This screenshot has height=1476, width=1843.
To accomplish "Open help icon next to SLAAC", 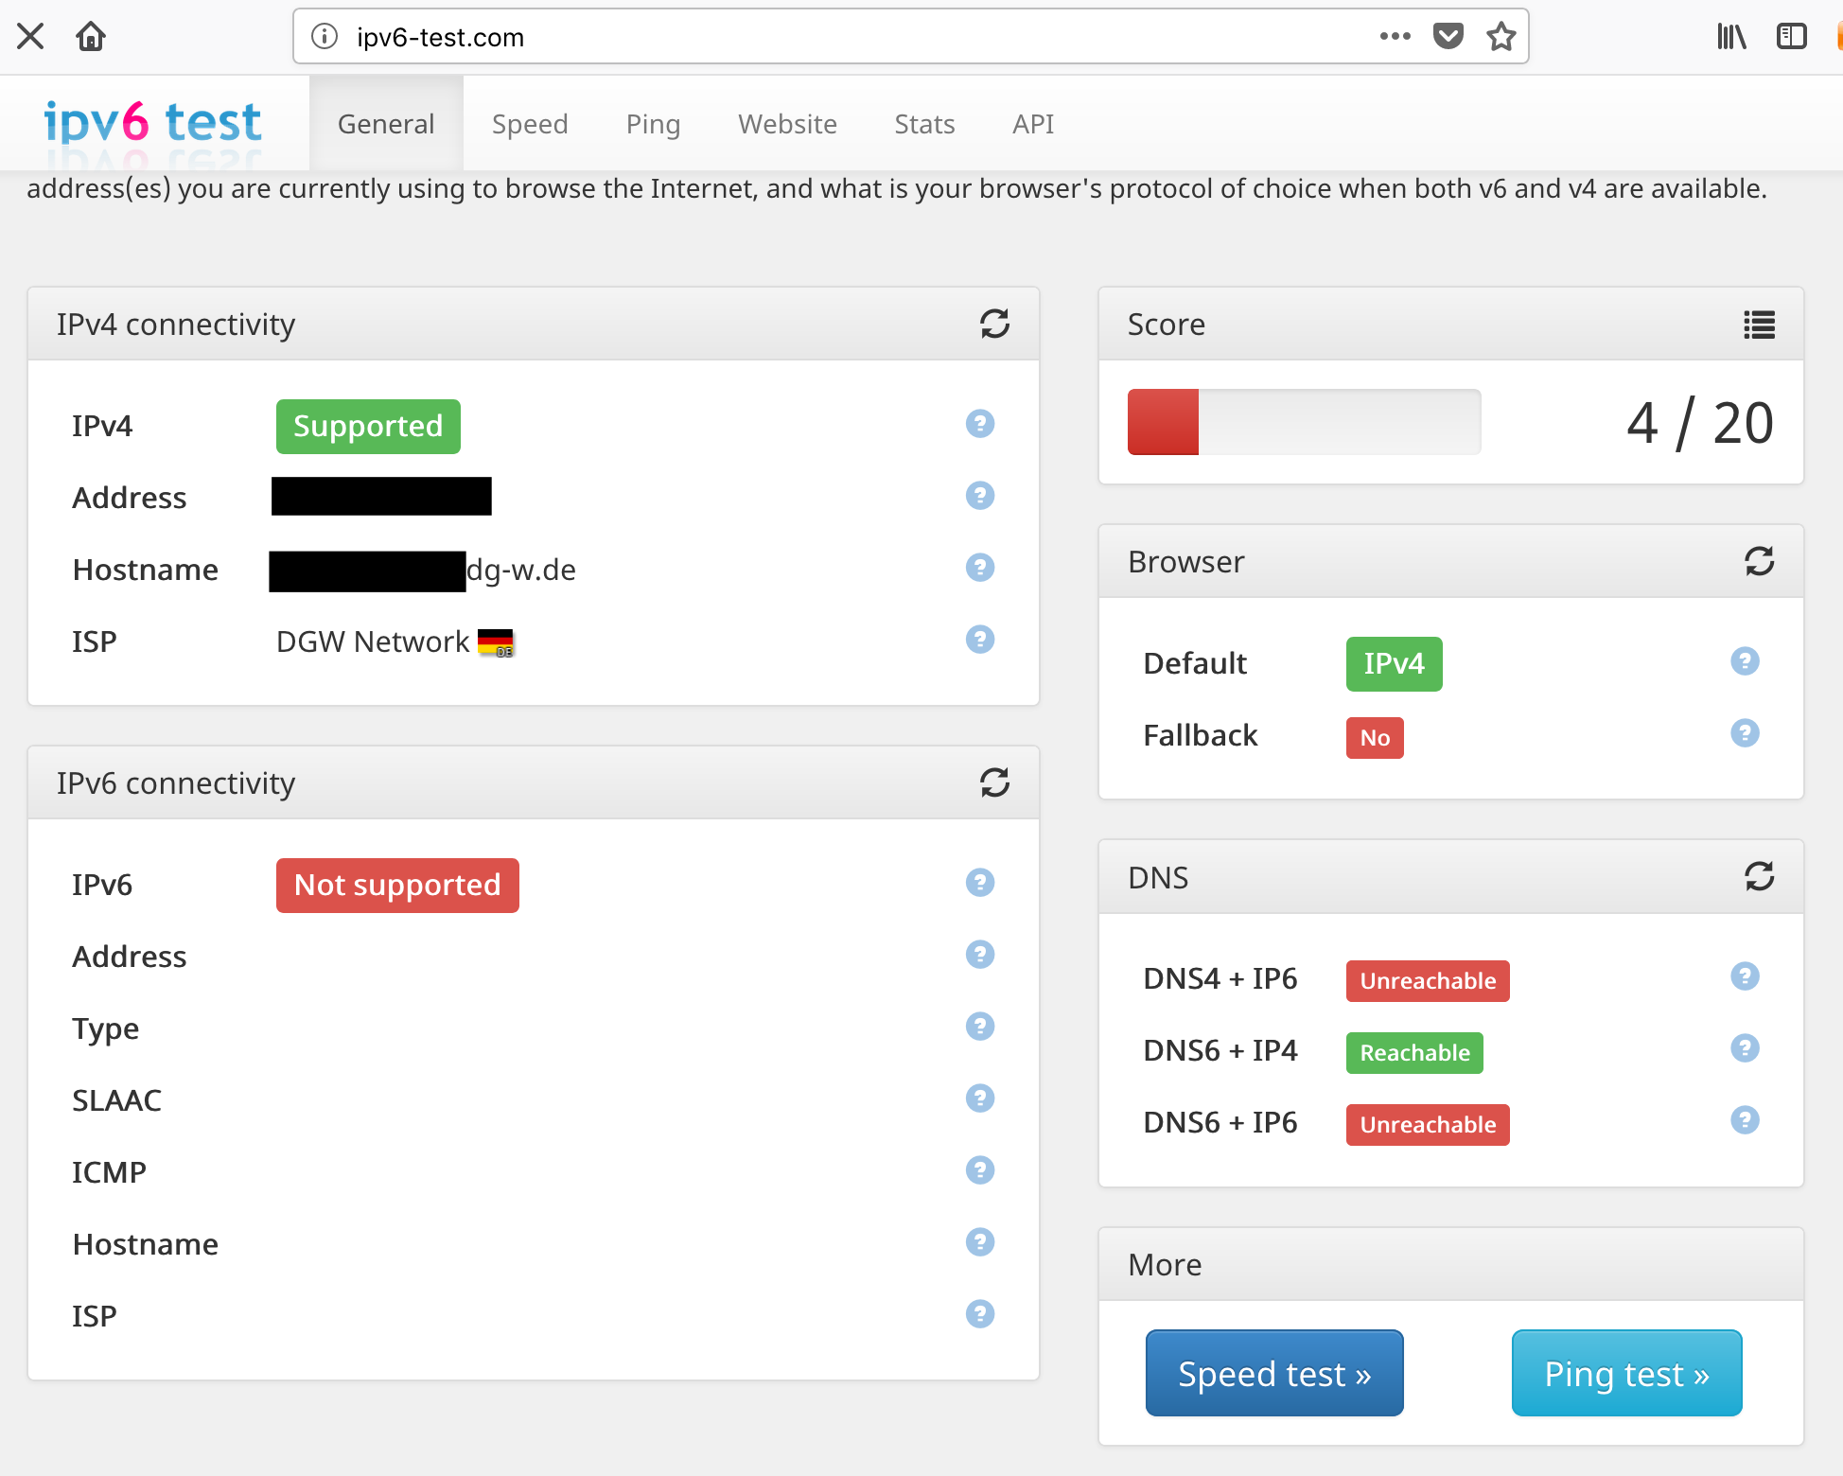I will (980, 1098).
